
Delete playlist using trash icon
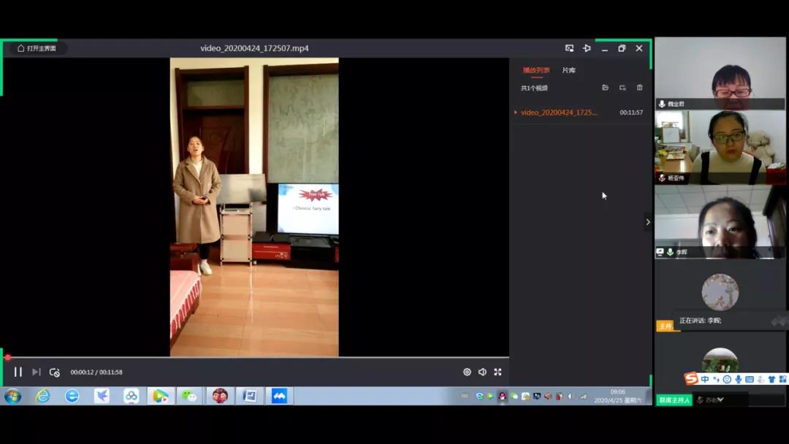(x=640, y=88)
